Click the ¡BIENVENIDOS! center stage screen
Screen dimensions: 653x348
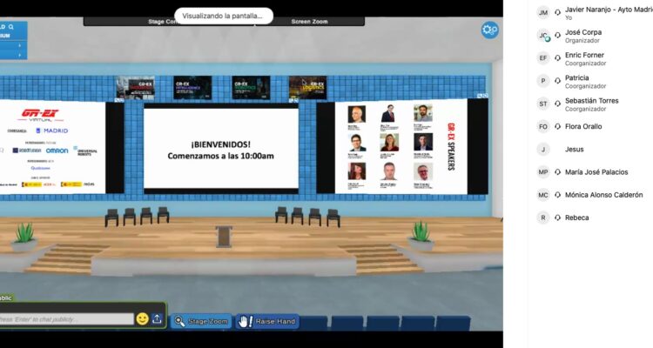point(221,150)
